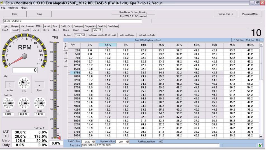
Task: Click the app logo icon in title bar
Action: (x=2, y=3)
